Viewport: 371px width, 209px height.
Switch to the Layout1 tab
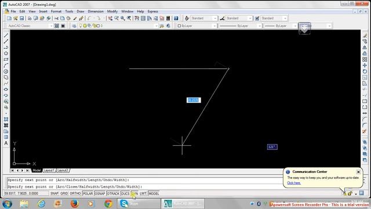tap(49, 170)
